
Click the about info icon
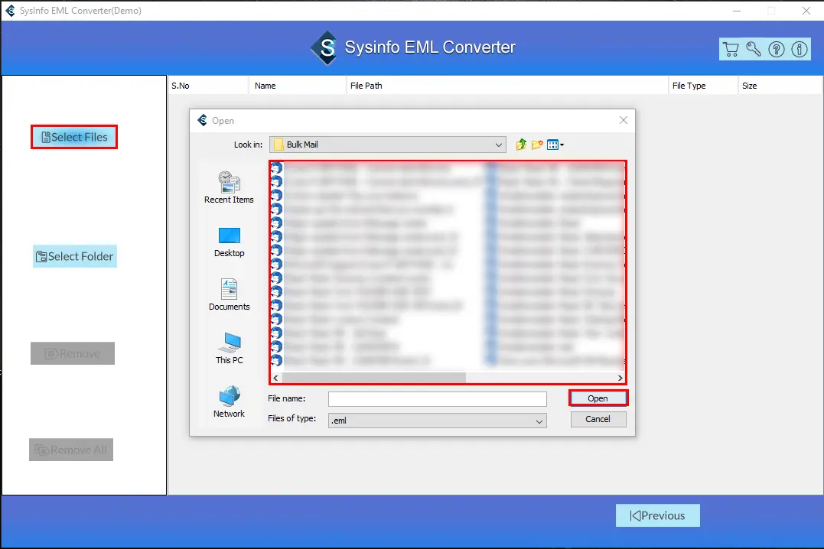pos(800,50)
